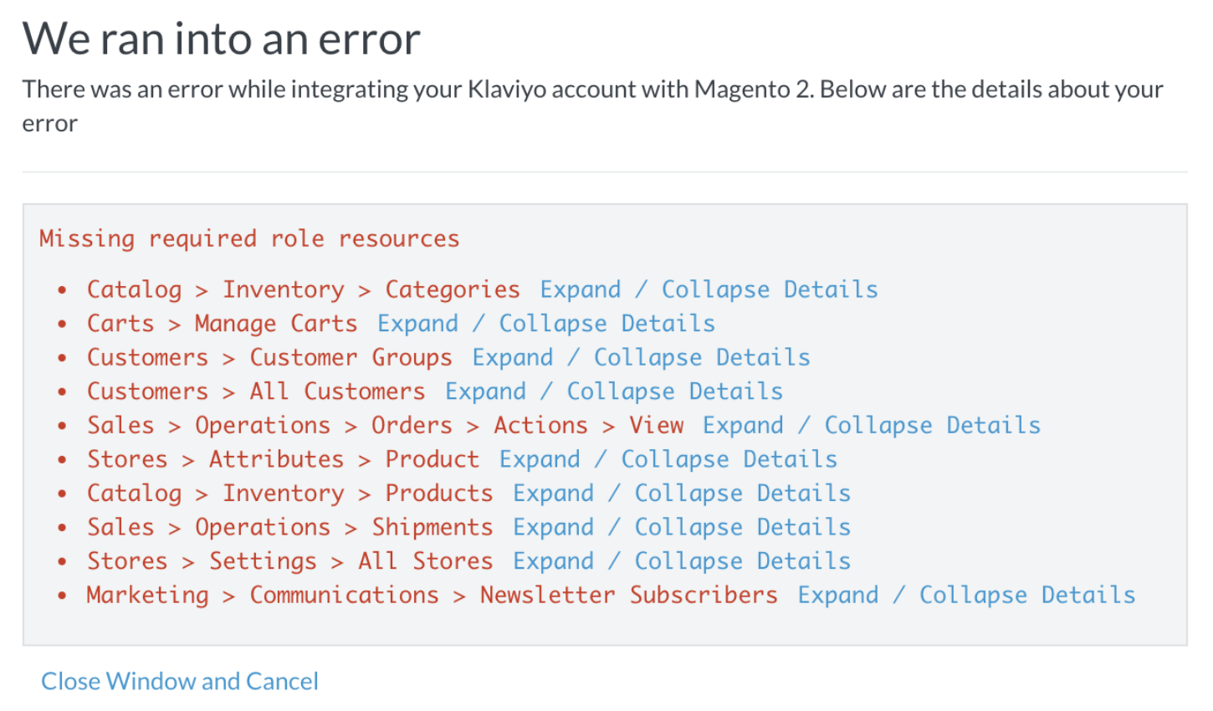Expand Customer Groups details link

(641, 358)
